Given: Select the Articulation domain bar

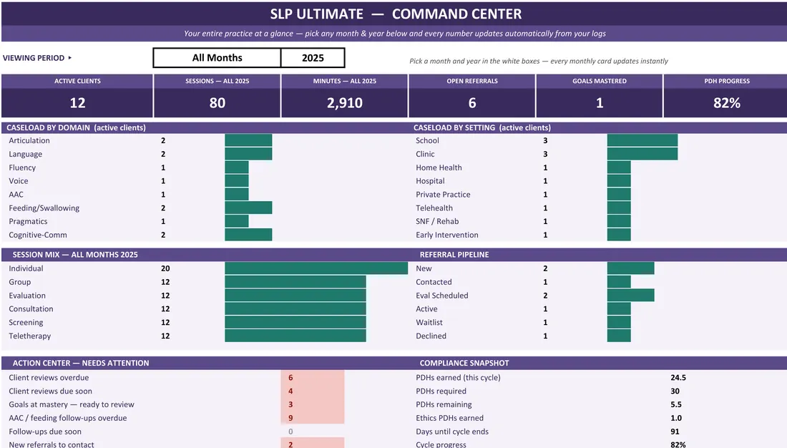Looking at the screenshot, I should tap(248, 140).
